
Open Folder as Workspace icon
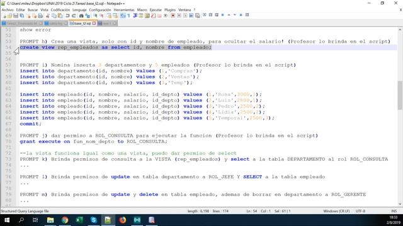tap(159, 16)
